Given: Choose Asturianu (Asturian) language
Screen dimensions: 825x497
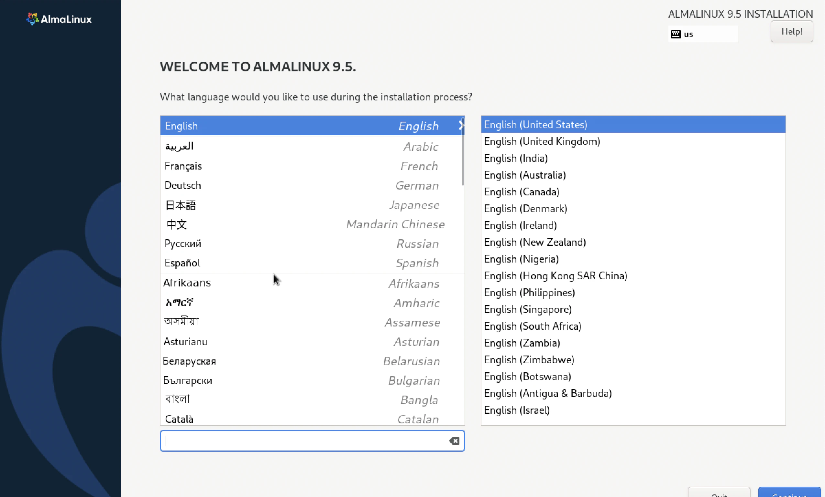Looking at the screenshot, I should click(312, 341).
